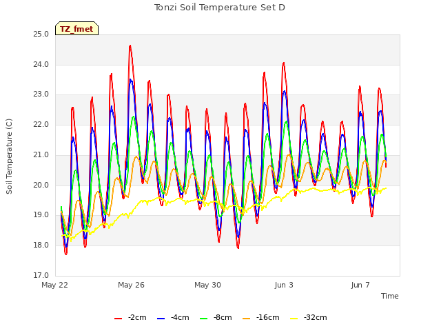Click the Jun 7 x-axis tick label

360,285
